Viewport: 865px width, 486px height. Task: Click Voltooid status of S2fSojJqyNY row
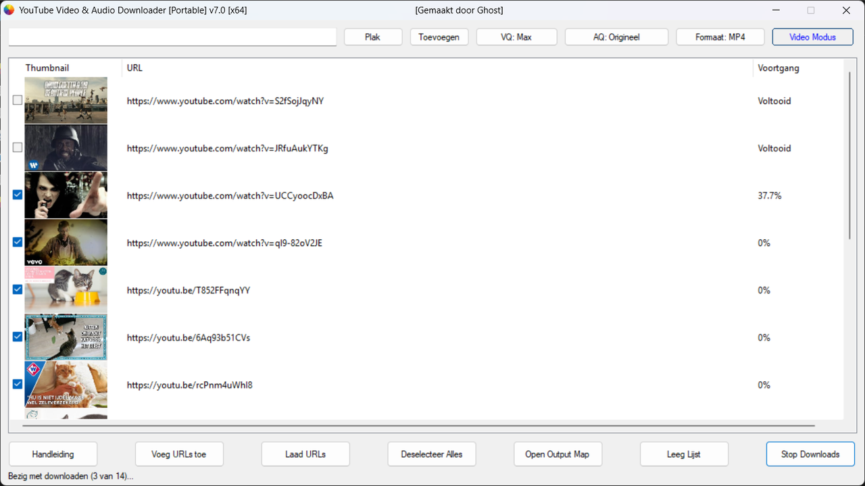(x=774, y=101)
